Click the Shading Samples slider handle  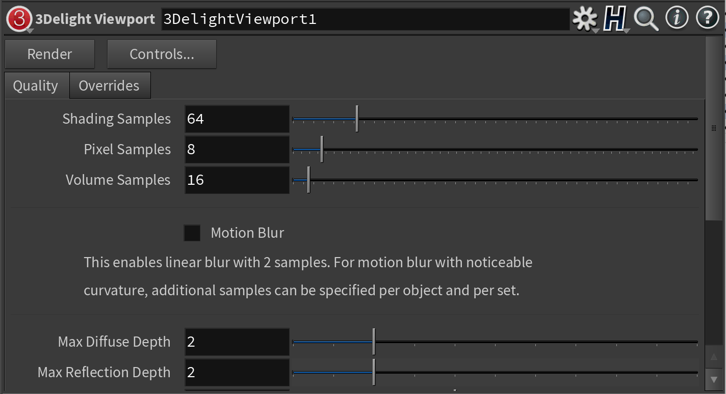click(x=357, y=119)
